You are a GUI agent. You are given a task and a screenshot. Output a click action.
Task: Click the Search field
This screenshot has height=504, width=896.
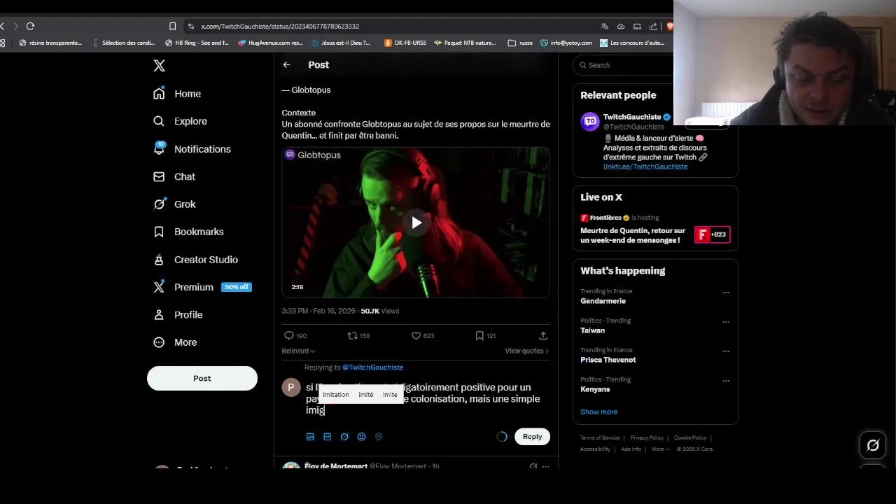tap(623, 65)
